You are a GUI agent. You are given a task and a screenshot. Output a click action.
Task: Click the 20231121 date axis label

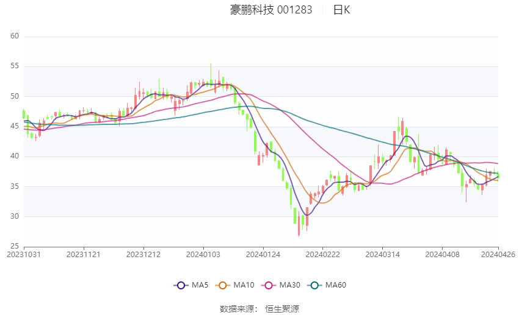84,255
